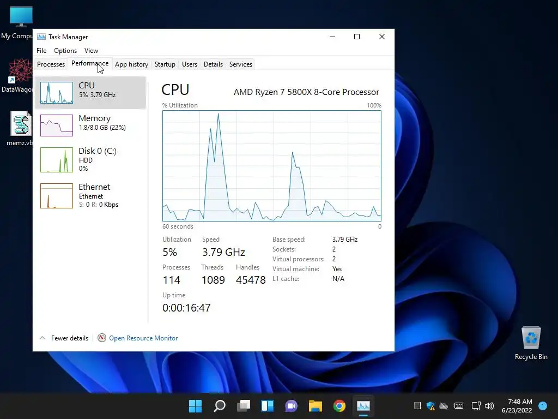Screen dimensions: 558x419
Task: Select the Performance tab
Action: coord(90,63)
